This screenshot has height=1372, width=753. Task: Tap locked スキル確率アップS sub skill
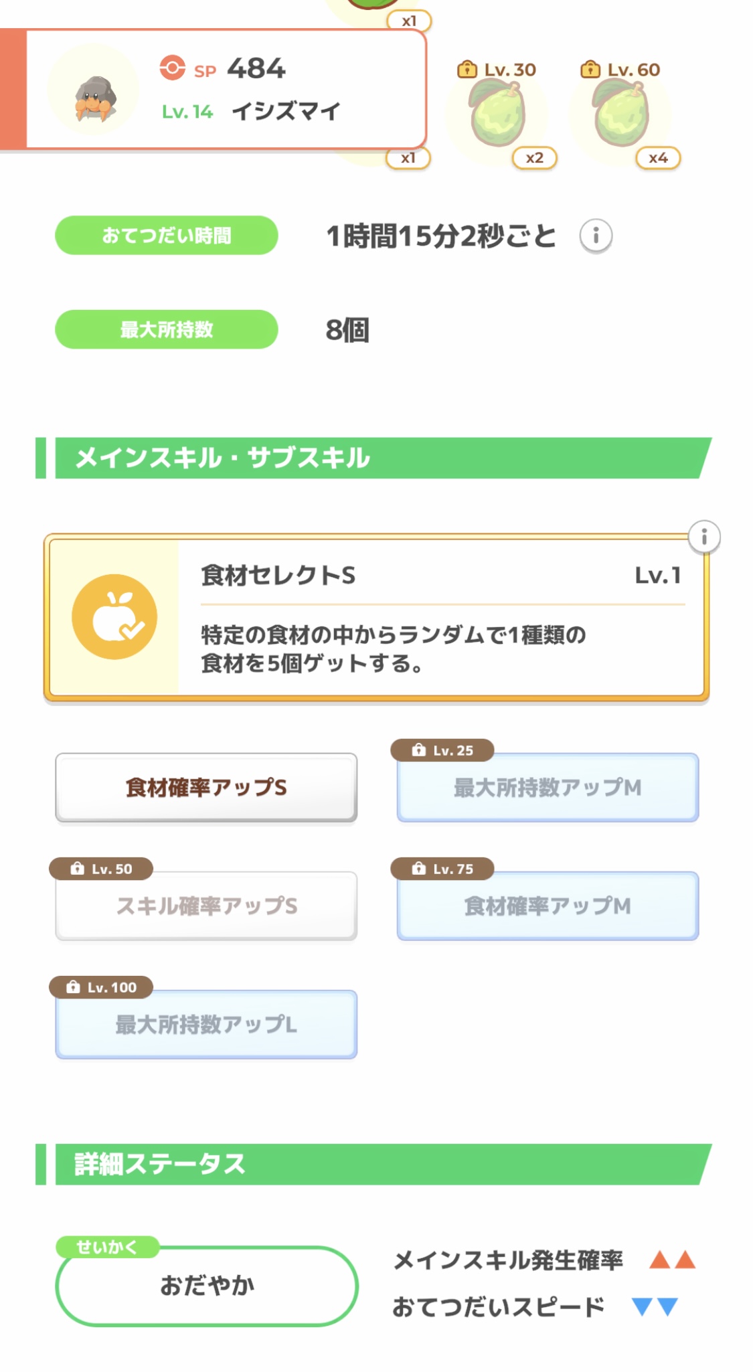point(206,906)
